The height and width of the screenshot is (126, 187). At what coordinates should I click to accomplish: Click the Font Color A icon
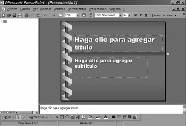point(106,117)
